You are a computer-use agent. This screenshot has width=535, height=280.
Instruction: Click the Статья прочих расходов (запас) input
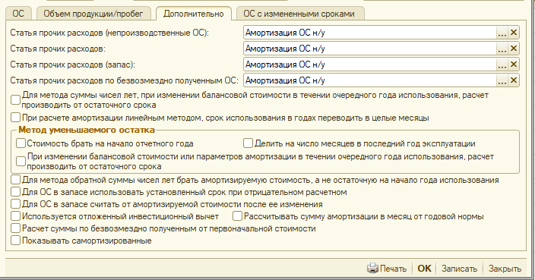point(370,64)
